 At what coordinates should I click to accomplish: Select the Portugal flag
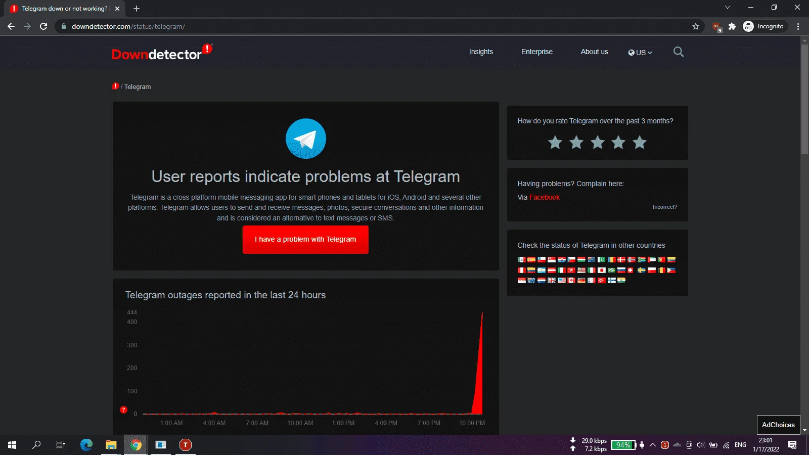coord(661,259)
